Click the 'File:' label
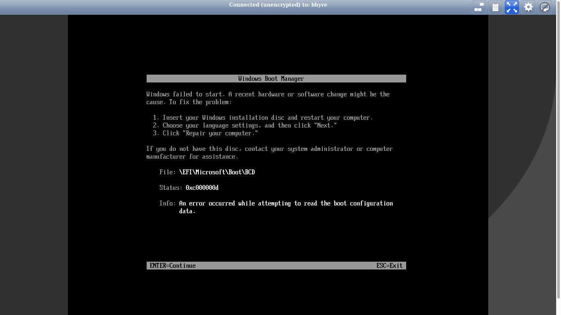Viewport: 561px width, 315px height. coord(168,172)
